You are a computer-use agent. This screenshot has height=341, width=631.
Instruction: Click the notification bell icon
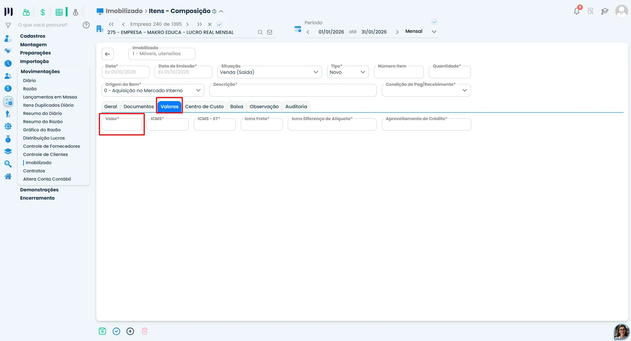point(577,11)
